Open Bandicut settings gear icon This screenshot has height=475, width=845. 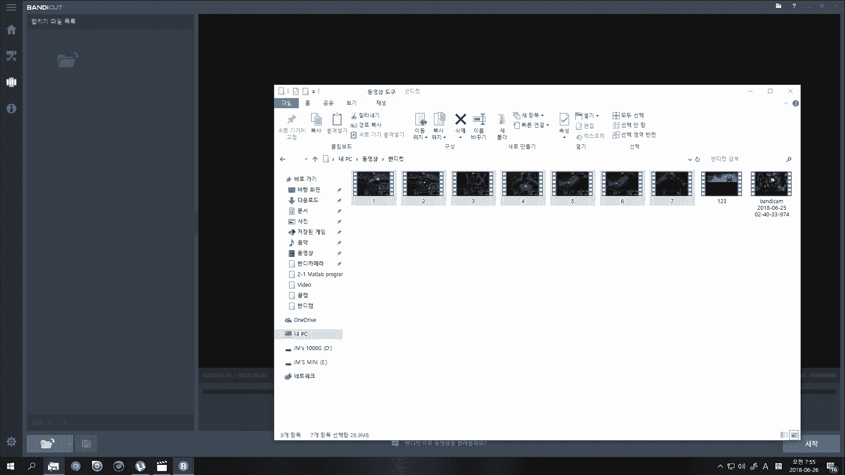pos(11,442)
